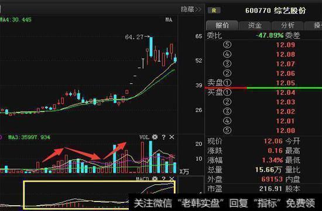This screenshot has width=322, height=211.
Task: Click buy price 12.02
Action: point(286,111)
